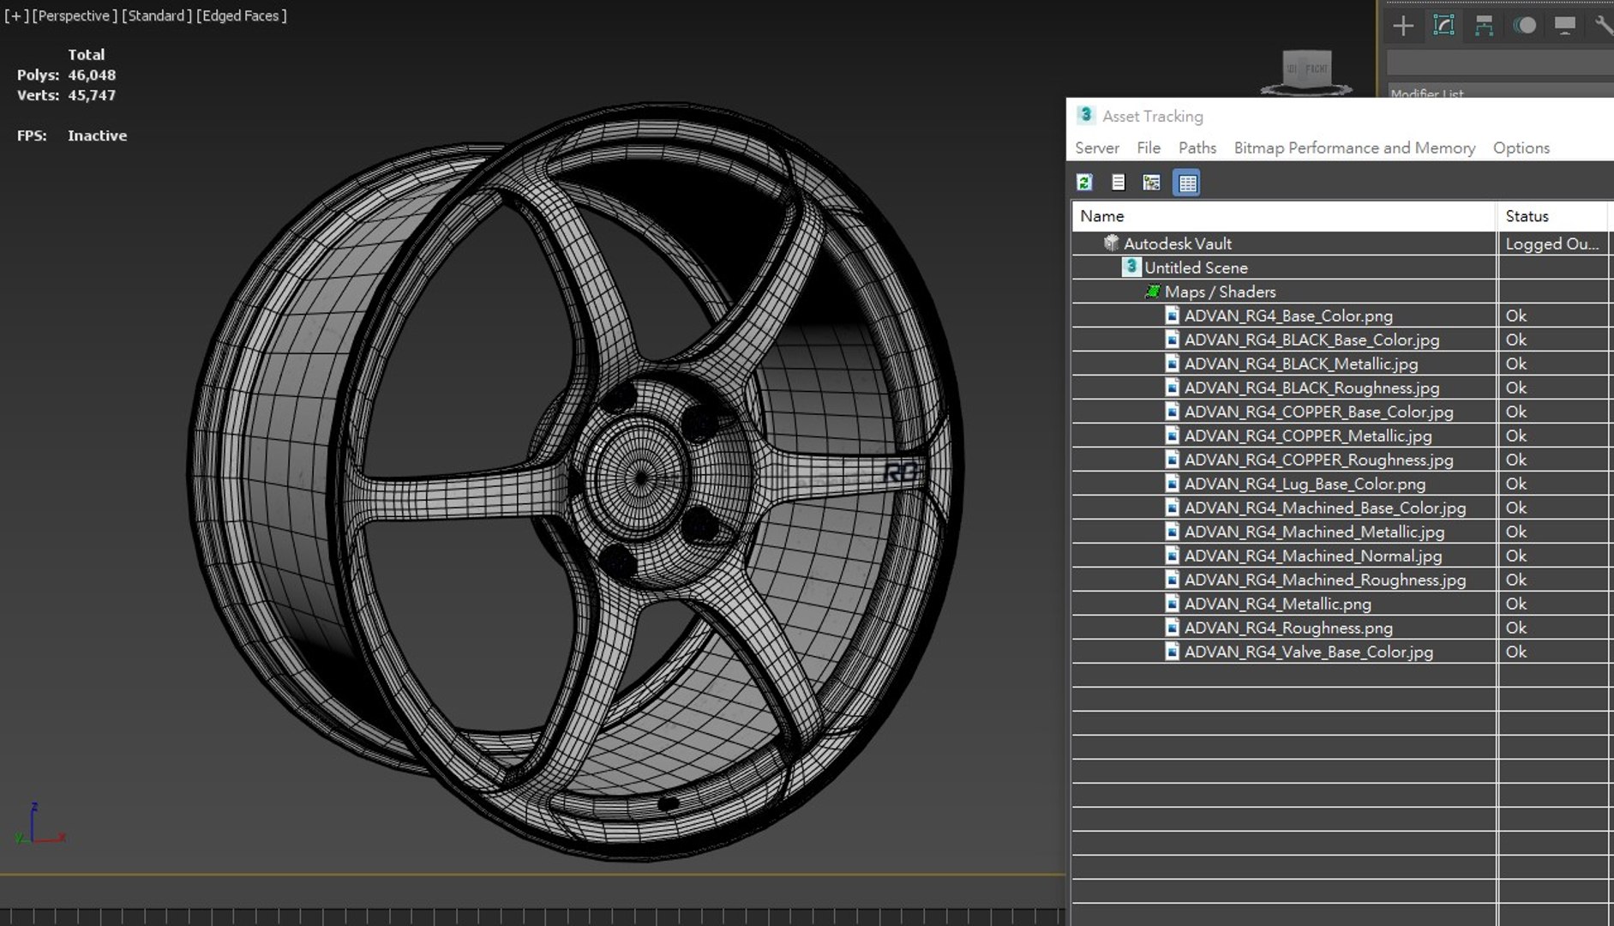
Task: Open the Motion command panel
Action: 1524,26
